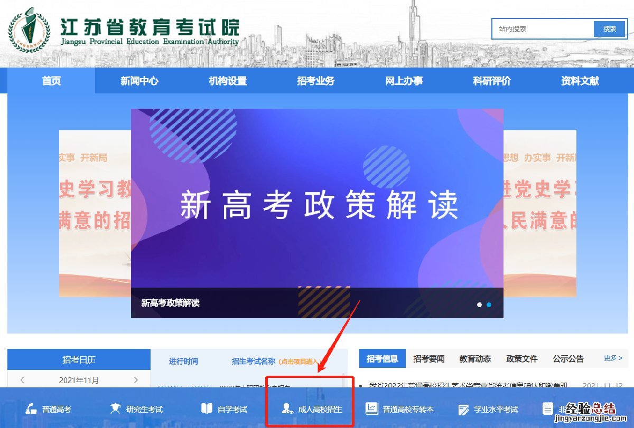Open the 学业水平考试 link text
Viewport: 634px width, 428px height.
496,409
